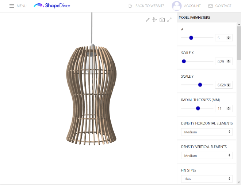Open the Account link
This screenshot has height=185, width=241.
pyautogui.click(x=192, y=6)
